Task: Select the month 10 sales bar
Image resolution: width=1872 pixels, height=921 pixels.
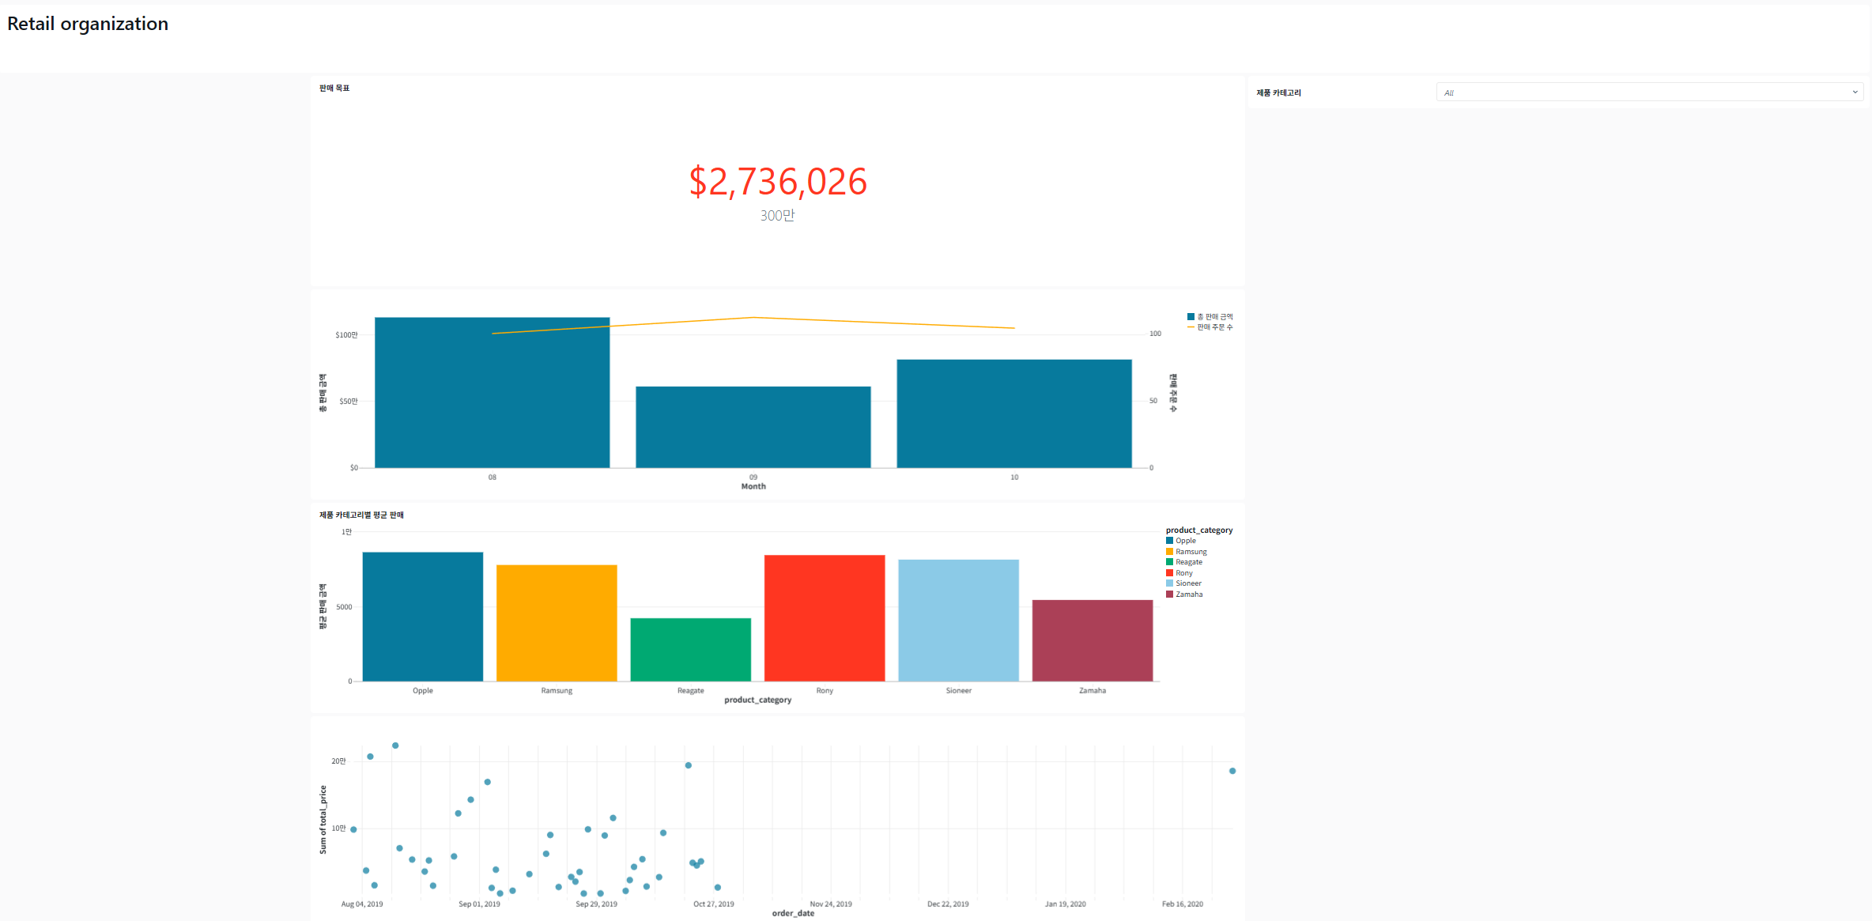Action: pyautogui.click(x=1013, y=413)
